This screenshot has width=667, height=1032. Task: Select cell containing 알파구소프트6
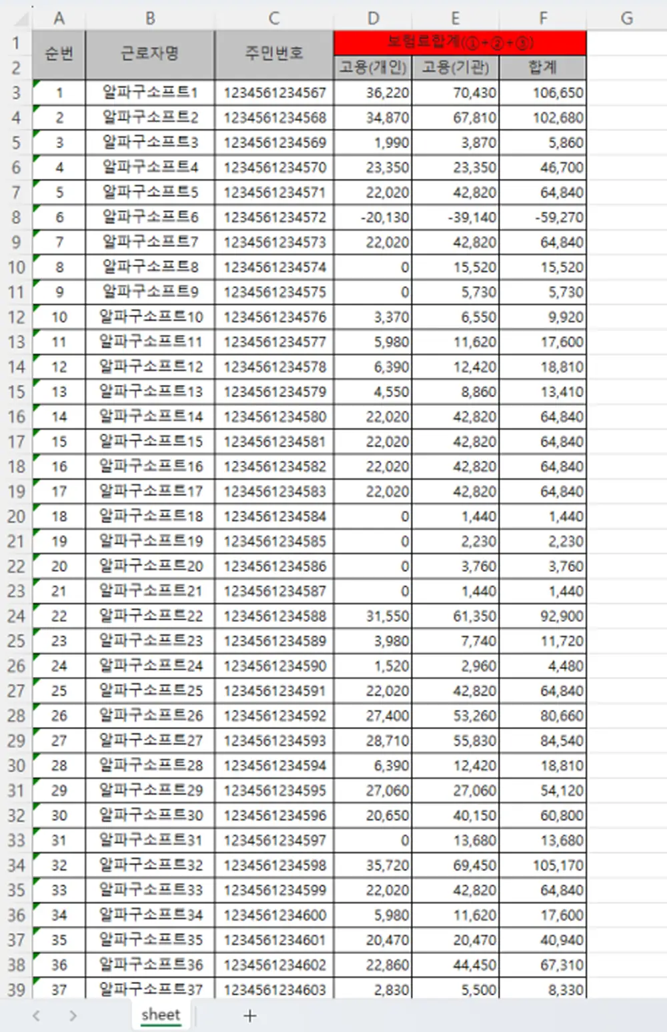150,217
